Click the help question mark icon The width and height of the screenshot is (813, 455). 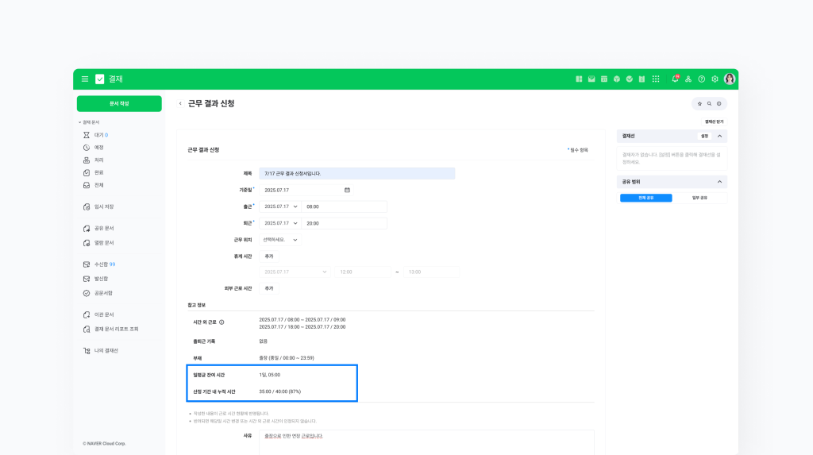tap(701, 79)
